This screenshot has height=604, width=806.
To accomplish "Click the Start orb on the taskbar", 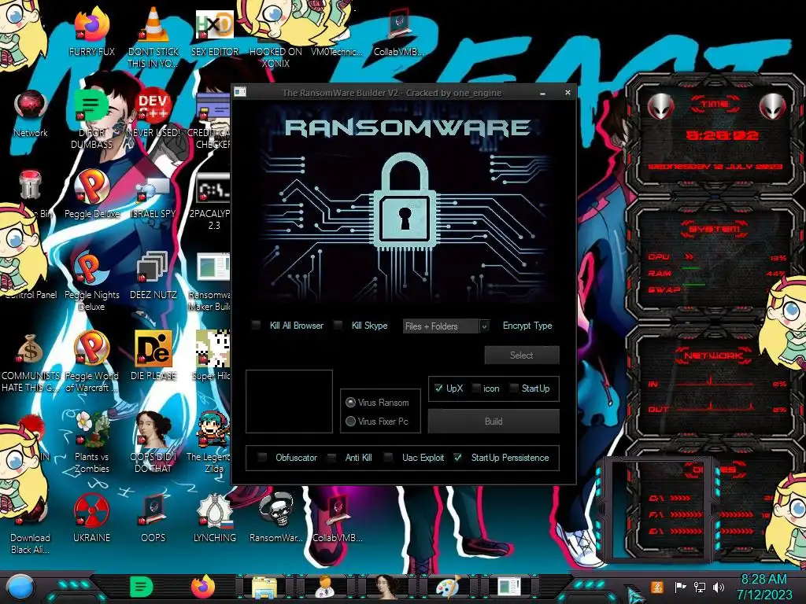I will pyautogui.click(x=20, y=587).
